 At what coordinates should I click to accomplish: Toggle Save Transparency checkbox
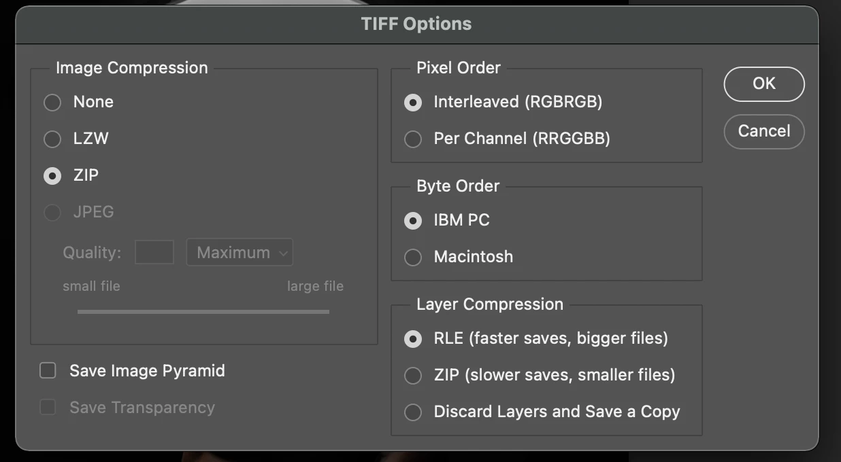48,408
